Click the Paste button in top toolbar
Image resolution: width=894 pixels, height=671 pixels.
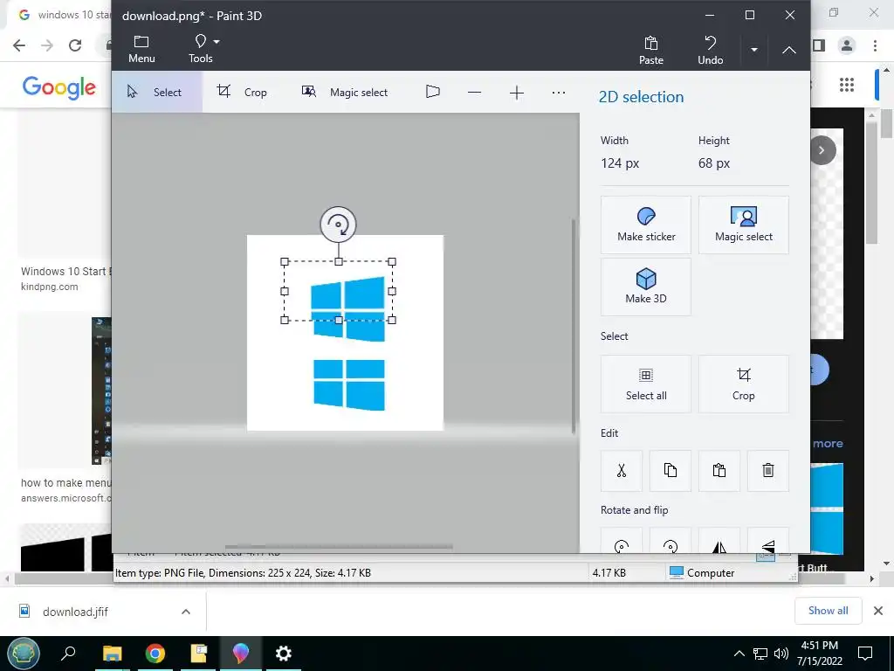click(650, 50)
